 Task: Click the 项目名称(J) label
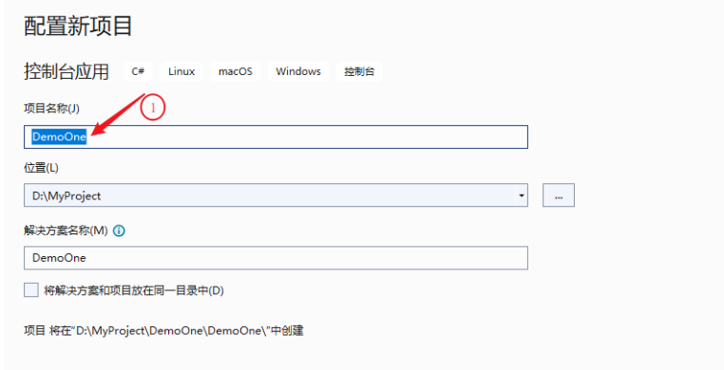click(x=51, y=108)
